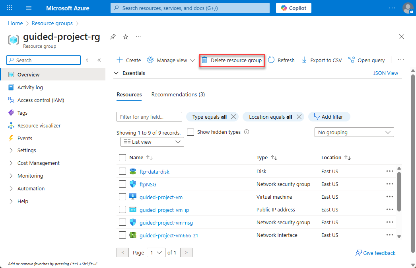Click Delete resource group

(232, 60)
